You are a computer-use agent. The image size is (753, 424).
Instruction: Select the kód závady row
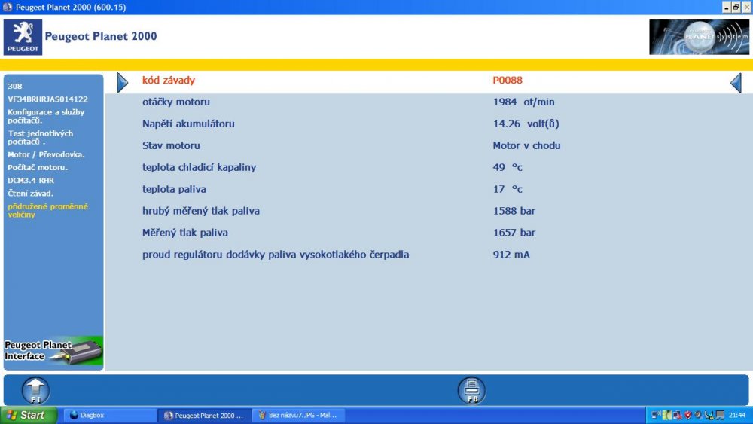pos(429,81)
